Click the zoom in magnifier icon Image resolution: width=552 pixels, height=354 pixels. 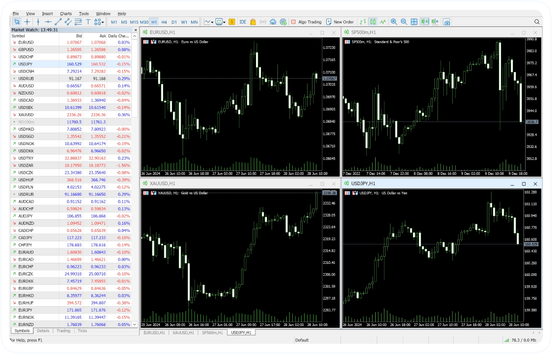(393, 22)
